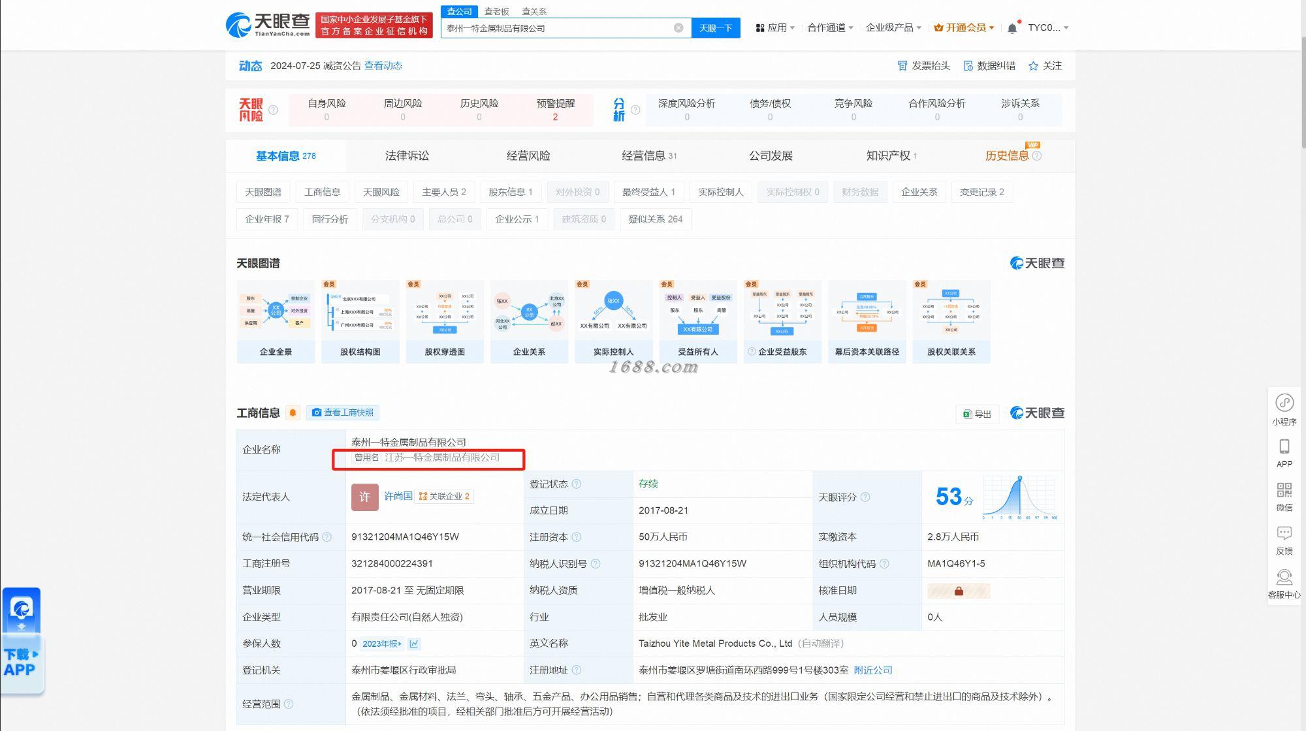
Task: Clear the search box with X icon
Action: pyautogui.click(x=678, y=27)
